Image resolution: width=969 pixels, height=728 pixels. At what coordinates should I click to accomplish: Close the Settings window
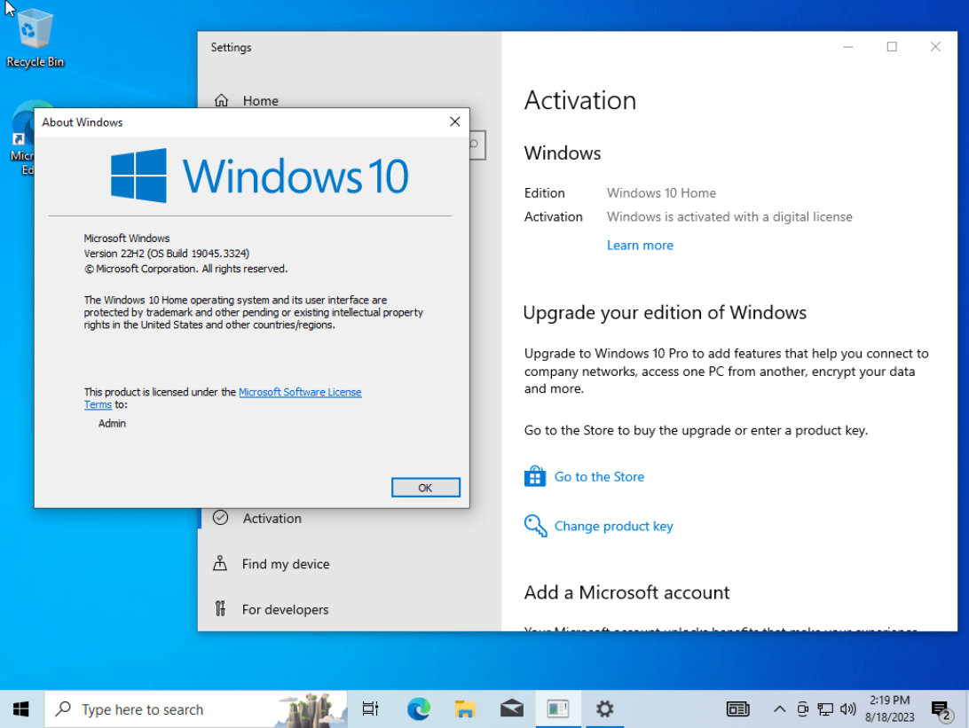coord(935,47)
